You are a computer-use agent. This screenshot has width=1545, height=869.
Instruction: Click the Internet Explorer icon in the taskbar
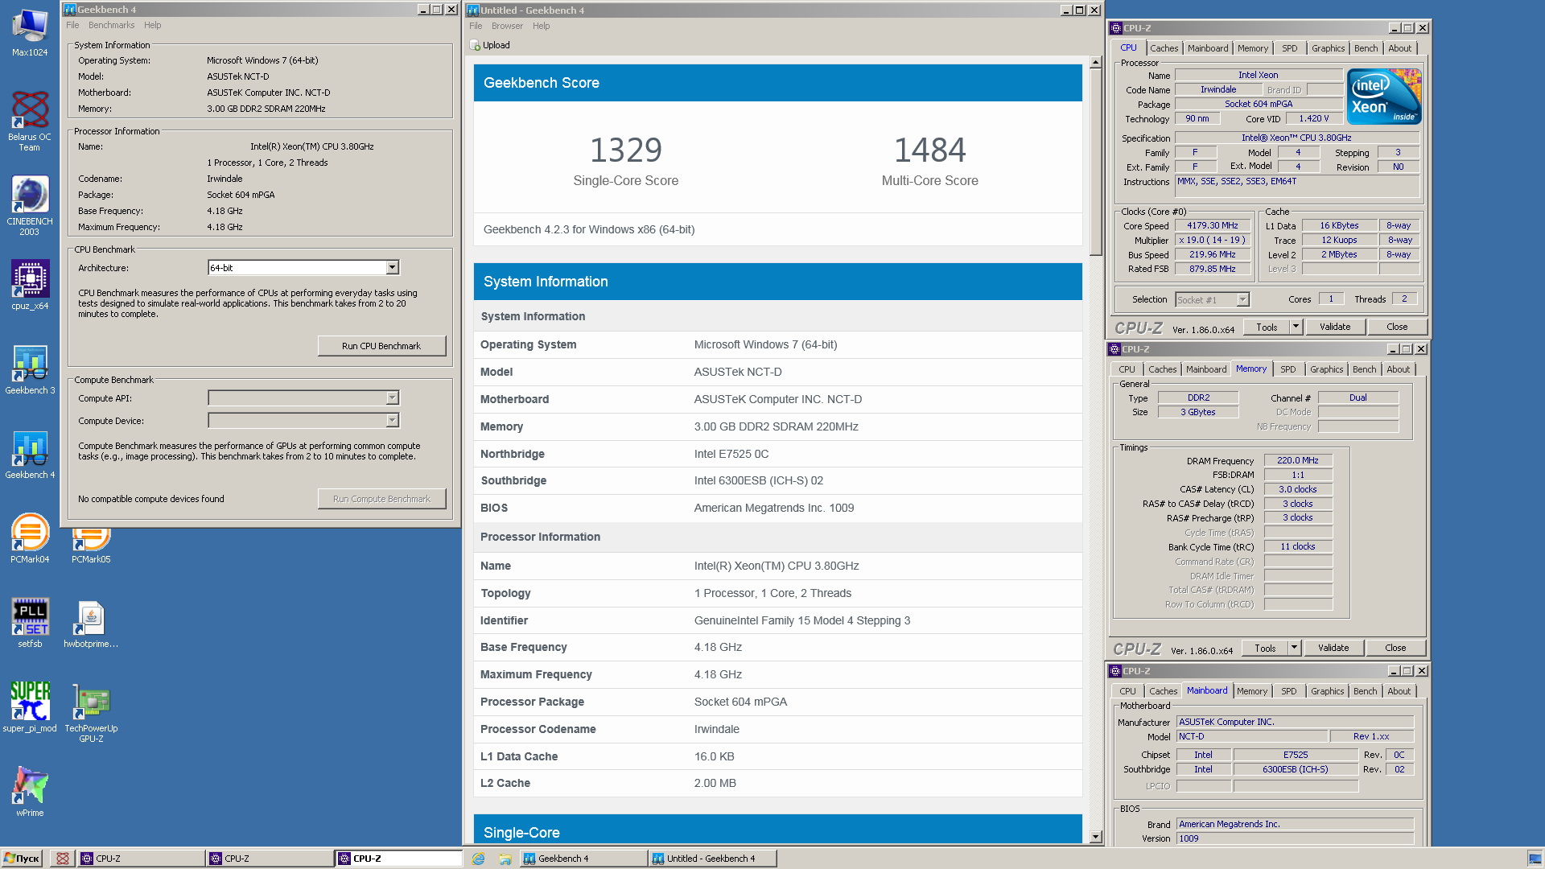(x=478, y=859)
